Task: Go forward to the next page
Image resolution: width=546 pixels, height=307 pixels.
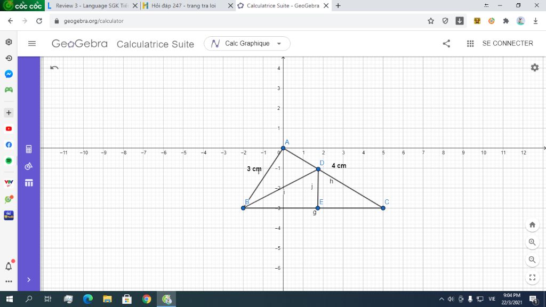Action: click(x=25, y=21)
